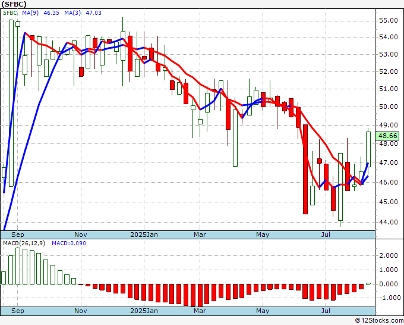Click Jul on the price chart time axis
The width and height of the screenshot is (404, 325).
[326, 235]
